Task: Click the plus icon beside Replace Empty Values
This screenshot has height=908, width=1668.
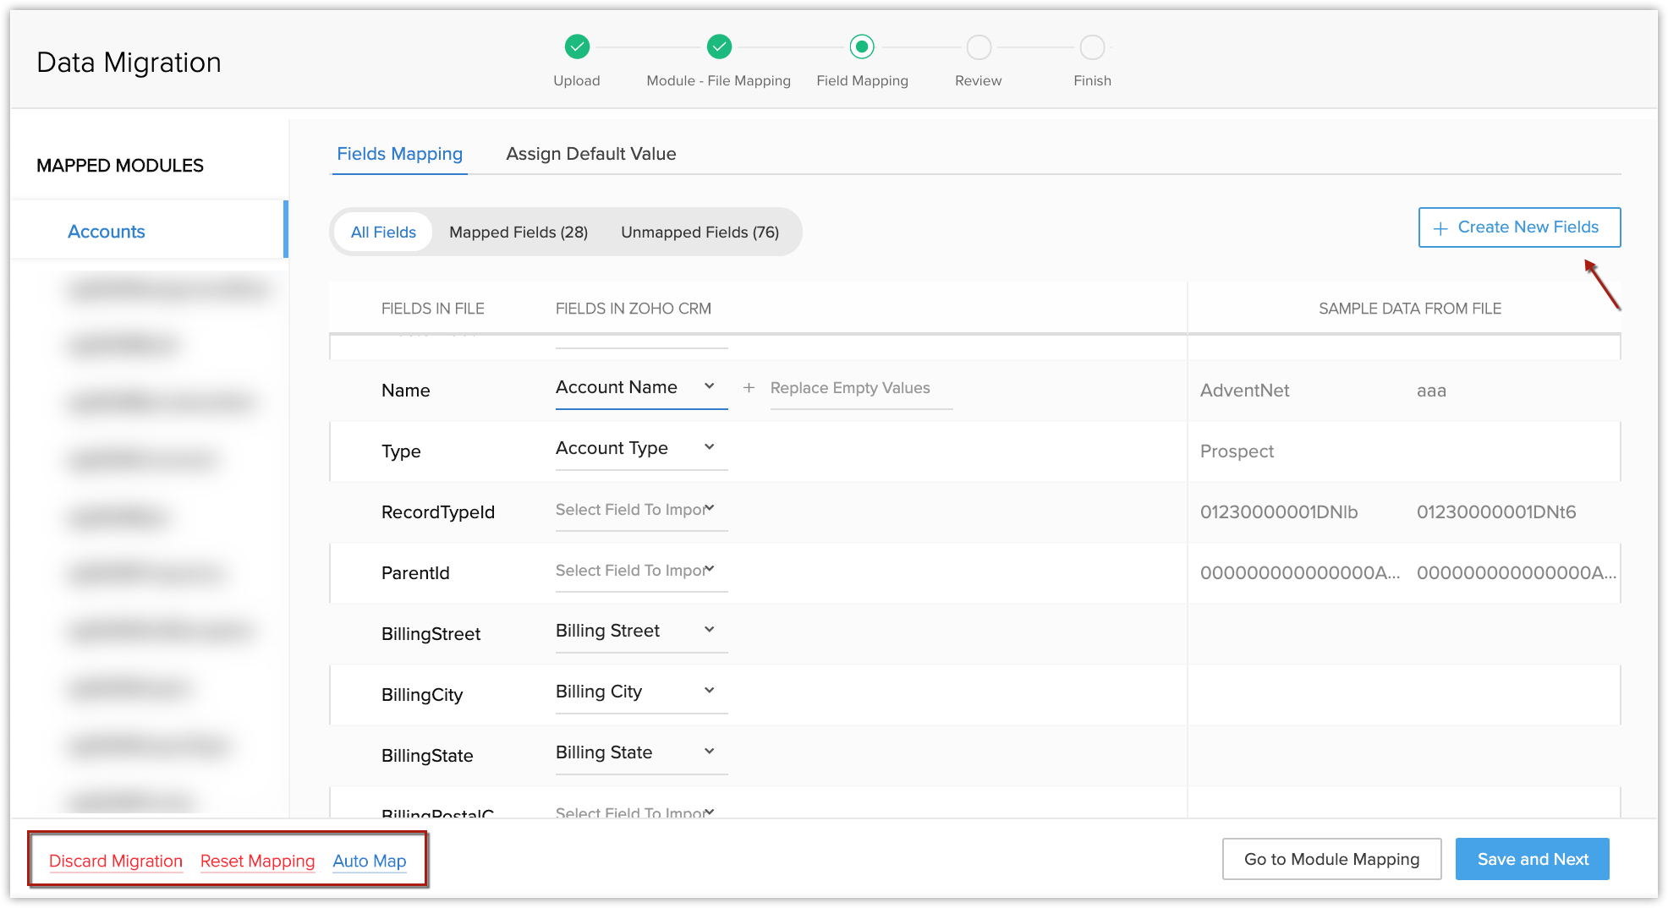Action: coord(749,388)
